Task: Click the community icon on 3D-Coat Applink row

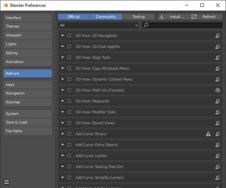Action: pyautogui.click(x=218, y=46)
